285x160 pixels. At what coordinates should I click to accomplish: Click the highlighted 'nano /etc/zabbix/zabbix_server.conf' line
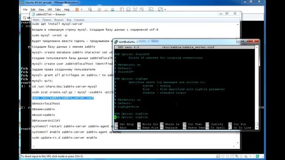(x=63, y=98)
